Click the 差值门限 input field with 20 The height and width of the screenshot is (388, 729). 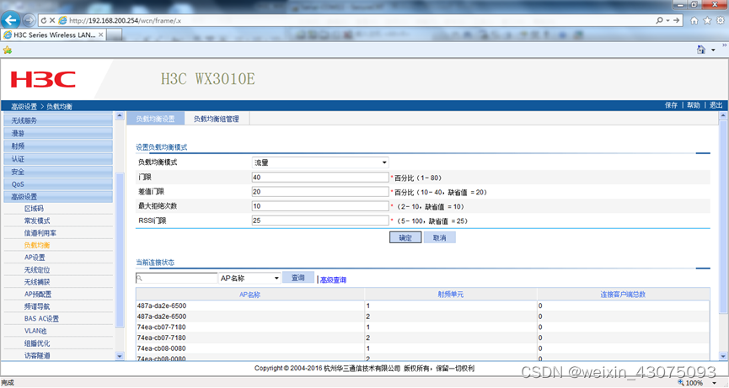[320, 192]
